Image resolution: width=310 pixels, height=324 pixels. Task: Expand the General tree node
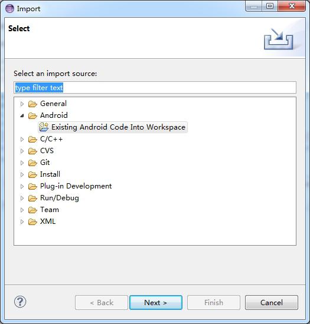coord(22,104)
